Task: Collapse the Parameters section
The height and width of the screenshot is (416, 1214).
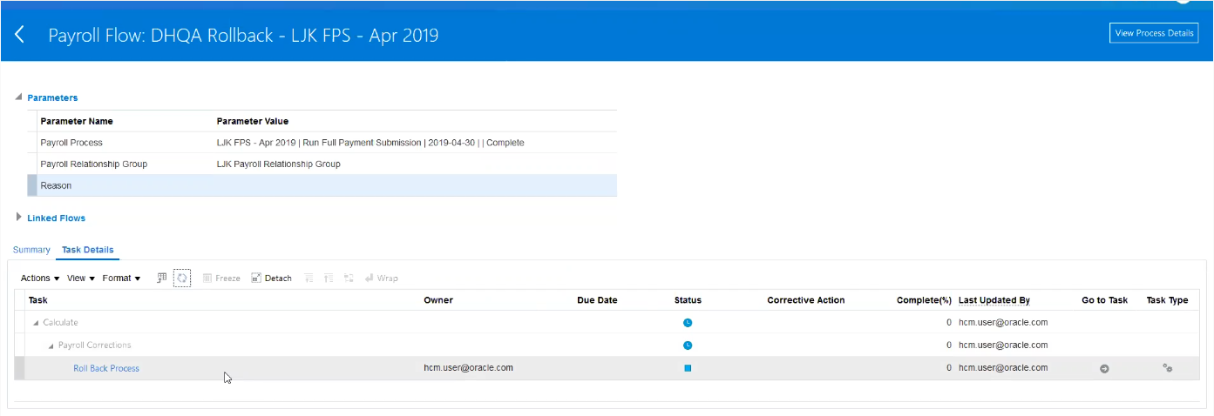Action: (x=19, y=97)
